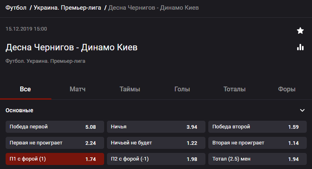Add match to favorites with star icon
Screen dimensions: 312x169
pyautogui.click(x=300, y=31)
